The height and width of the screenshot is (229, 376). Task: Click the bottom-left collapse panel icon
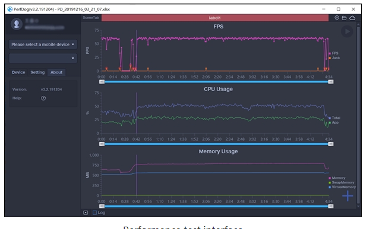tap(86, 212)
